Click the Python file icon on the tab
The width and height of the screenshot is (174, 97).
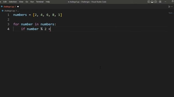[2, 6]
